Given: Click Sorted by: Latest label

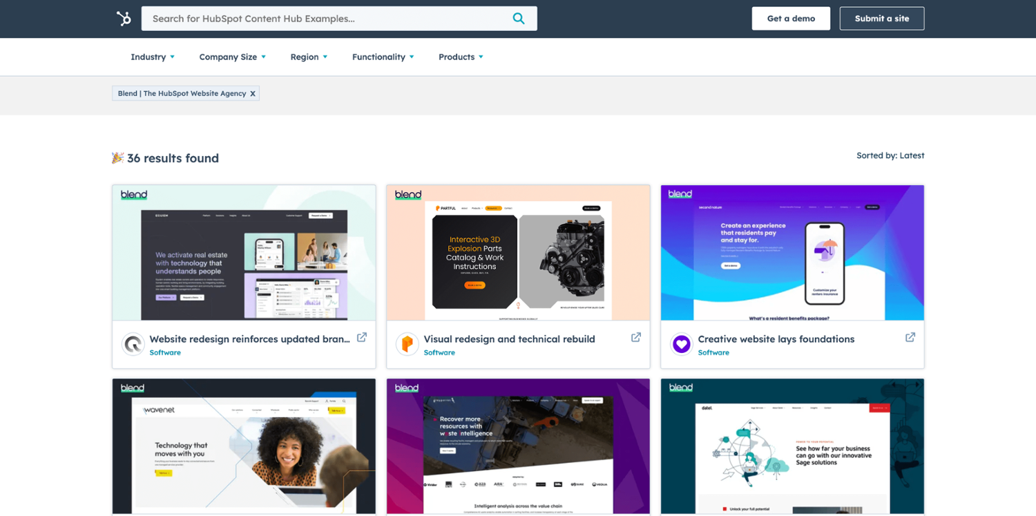Looking at the screenshot, I should point(890,155).
